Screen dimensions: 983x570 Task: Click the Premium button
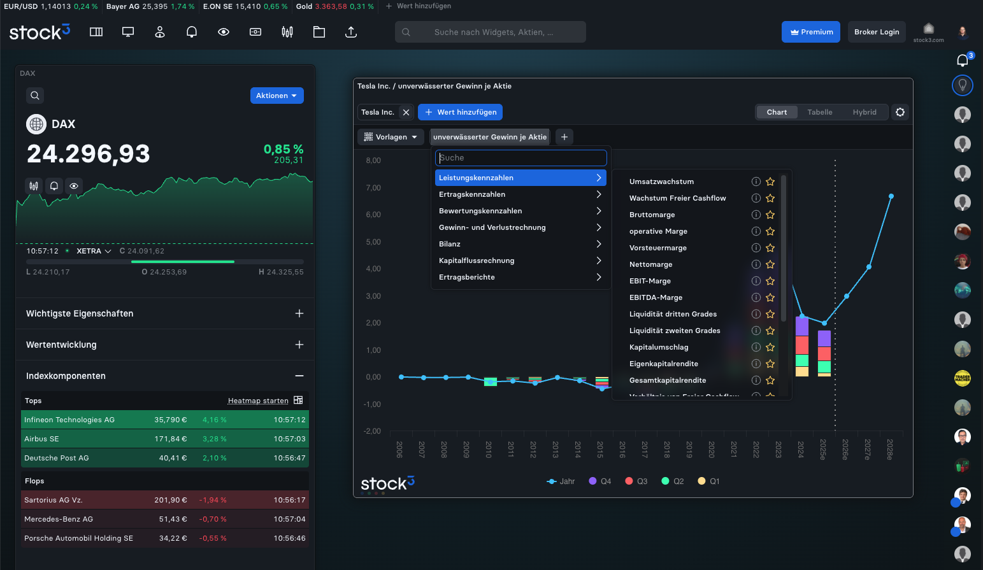coord(811,32)
